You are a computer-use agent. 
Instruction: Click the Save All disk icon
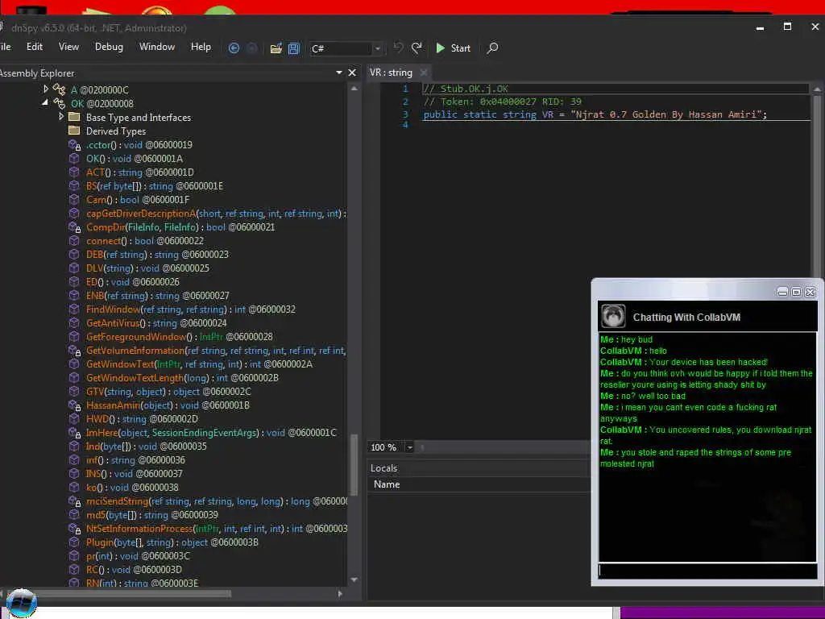tap(293, 48)
